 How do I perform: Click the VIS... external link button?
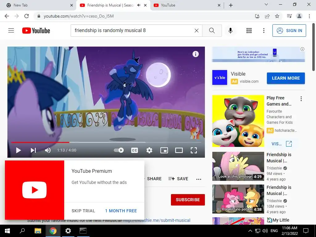pyautogui.click(x=281, y=144)
